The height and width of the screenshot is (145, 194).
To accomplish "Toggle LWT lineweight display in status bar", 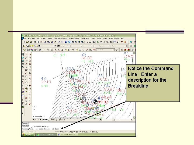I will 90,132.
